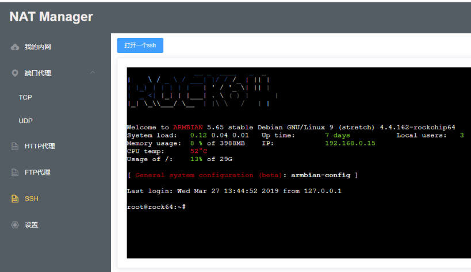The image size is (471, 272).
Task: Click the document icon beside FTP代理
Action: coord(15,173)
